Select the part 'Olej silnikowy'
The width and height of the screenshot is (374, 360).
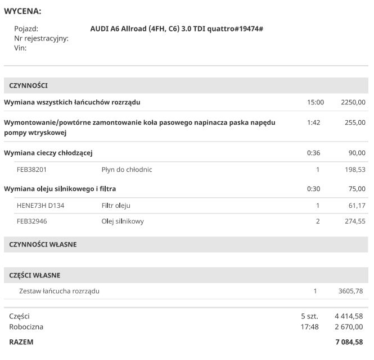coord(123,221)
